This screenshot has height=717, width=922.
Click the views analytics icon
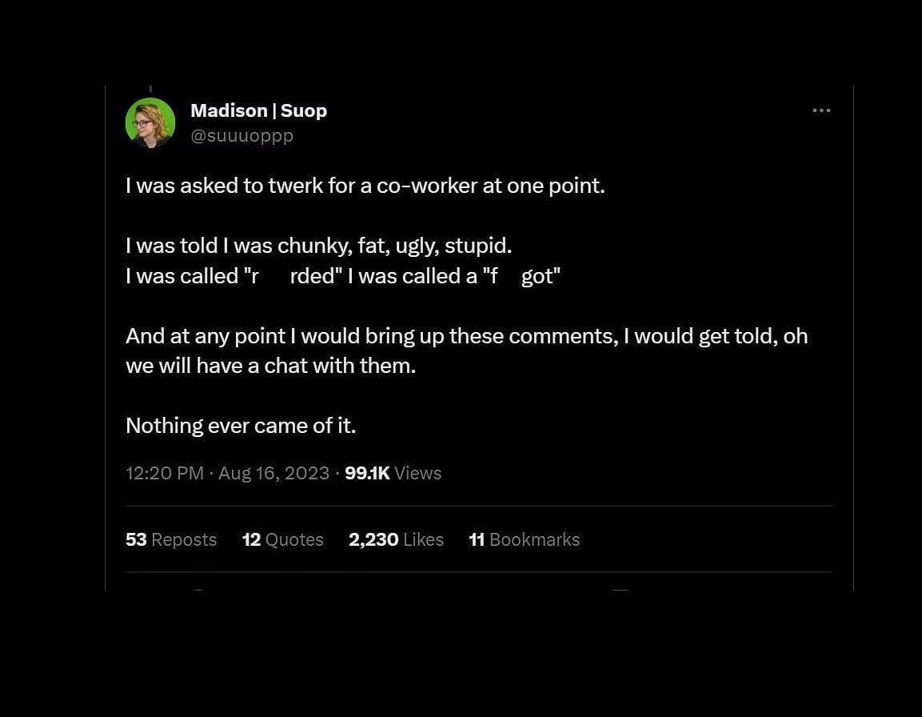[x=392, y=473]
